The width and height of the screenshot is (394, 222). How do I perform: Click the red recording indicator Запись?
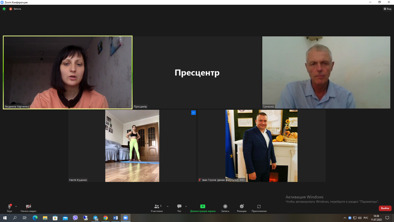click(15, 9)
